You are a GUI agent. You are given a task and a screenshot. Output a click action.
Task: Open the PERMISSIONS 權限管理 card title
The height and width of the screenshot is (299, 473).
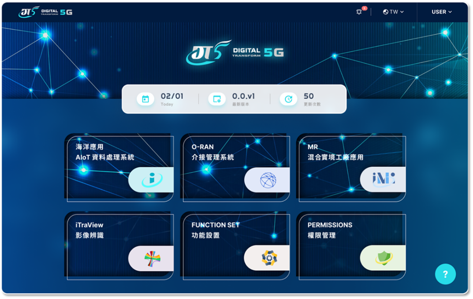click(330, 230)
